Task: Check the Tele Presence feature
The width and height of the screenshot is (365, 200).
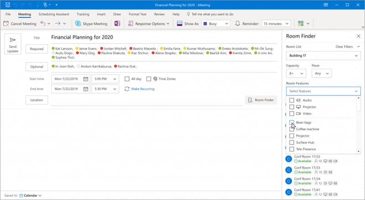Action: [x=292, y=149]
